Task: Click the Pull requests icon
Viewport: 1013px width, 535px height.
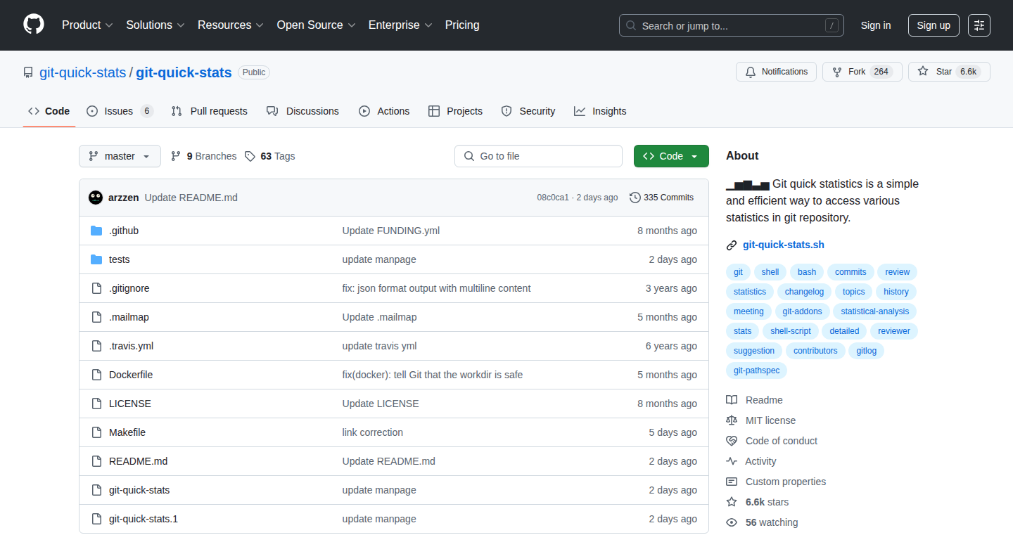Action: pos(177,111)
